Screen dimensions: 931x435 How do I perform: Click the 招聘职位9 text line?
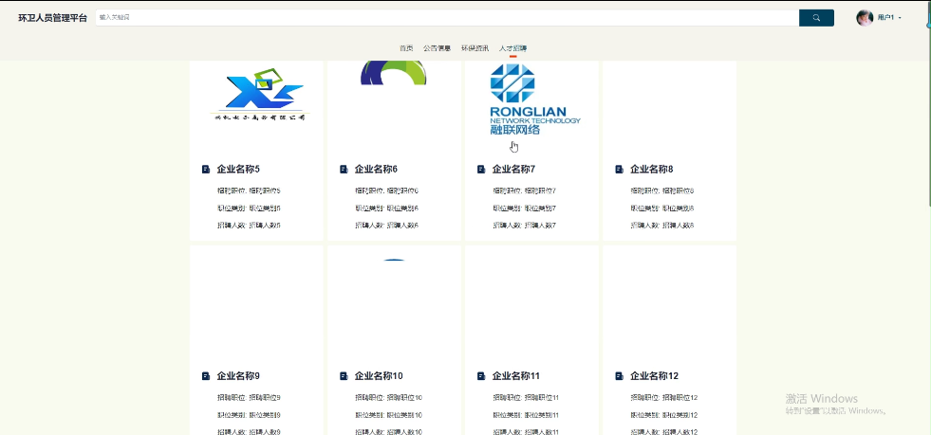point(249,398)
